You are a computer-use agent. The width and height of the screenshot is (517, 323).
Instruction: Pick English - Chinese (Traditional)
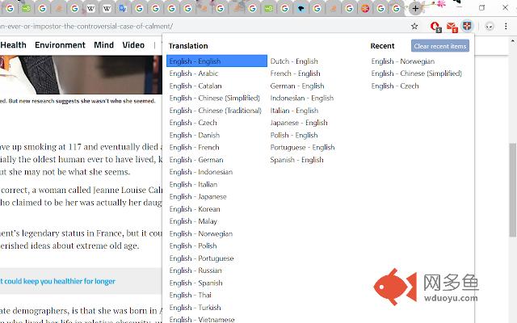click(x=216, y=111)
